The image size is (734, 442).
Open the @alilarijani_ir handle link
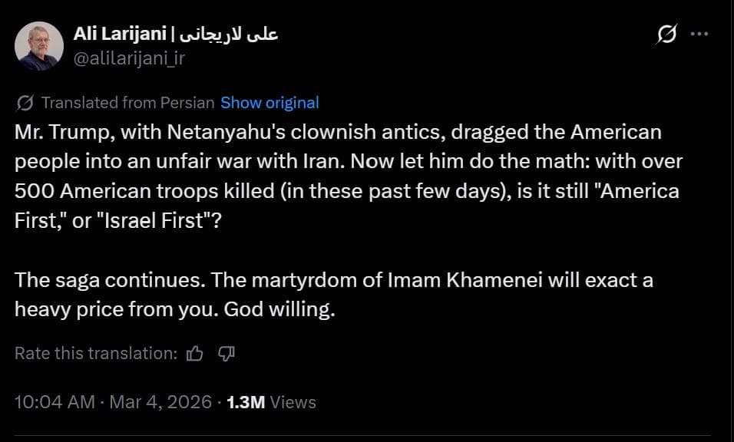(129, 58)
